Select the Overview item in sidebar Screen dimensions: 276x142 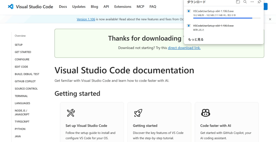click(20, 36)
